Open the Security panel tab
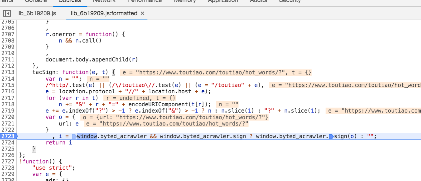Screen dimensions: 421x181 (x=290, y=1)
